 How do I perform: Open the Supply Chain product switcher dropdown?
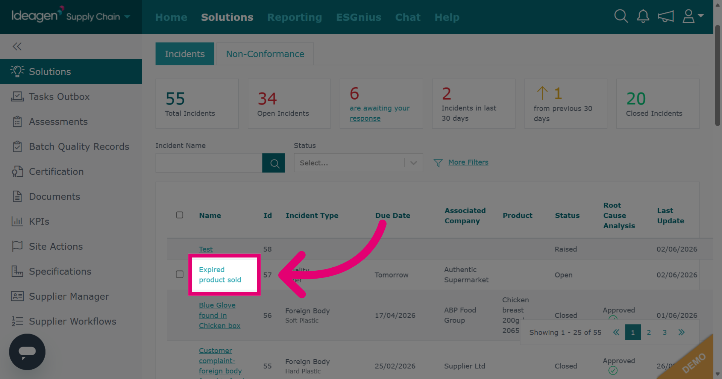(x=98, y=17)
